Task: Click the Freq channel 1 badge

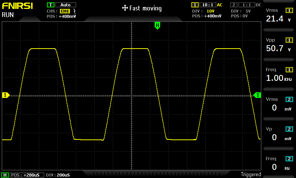Action: (289, 70)
